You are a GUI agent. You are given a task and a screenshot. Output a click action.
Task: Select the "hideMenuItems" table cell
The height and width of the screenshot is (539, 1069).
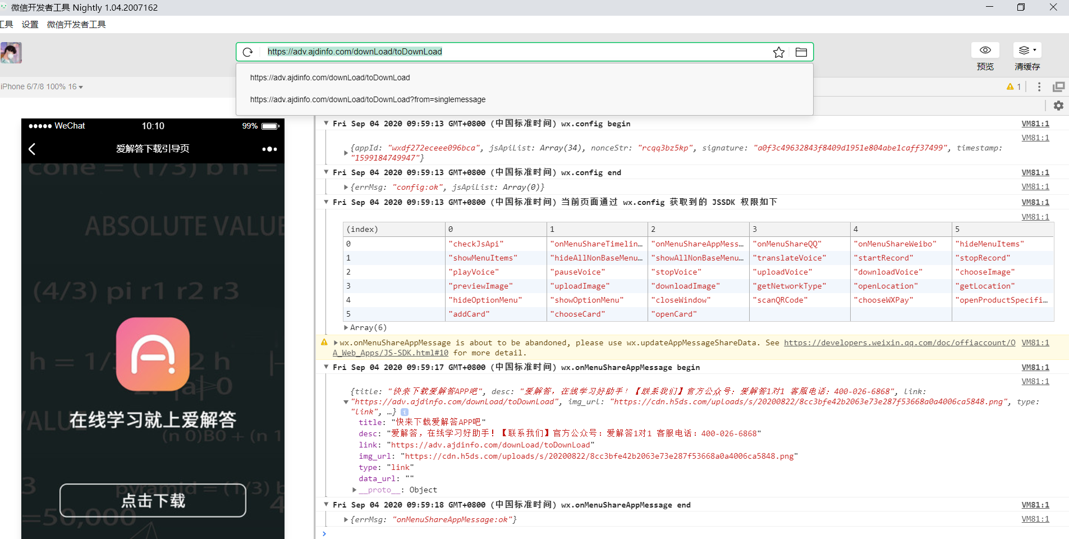coord(1003,244)
